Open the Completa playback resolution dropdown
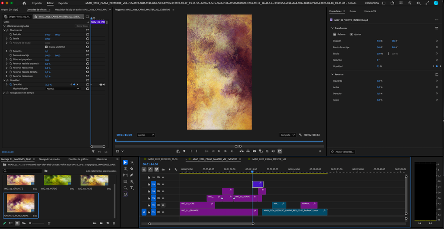 (287, 135)
